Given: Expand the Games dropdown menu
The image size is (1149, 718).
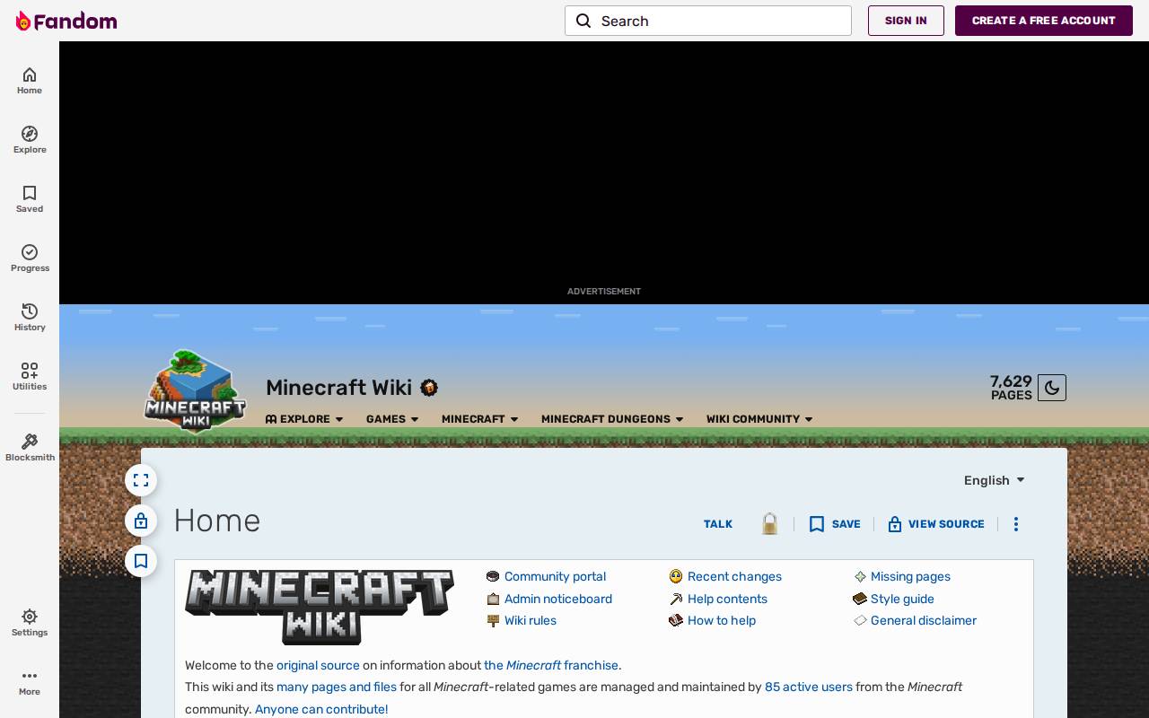Looking at the screenshot, I should point(392,419).
